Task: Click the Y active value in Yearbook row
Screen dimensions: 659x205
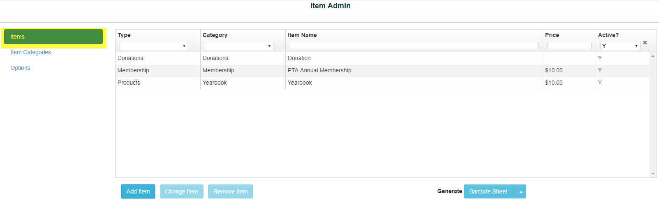Action: tap(600, 83)
